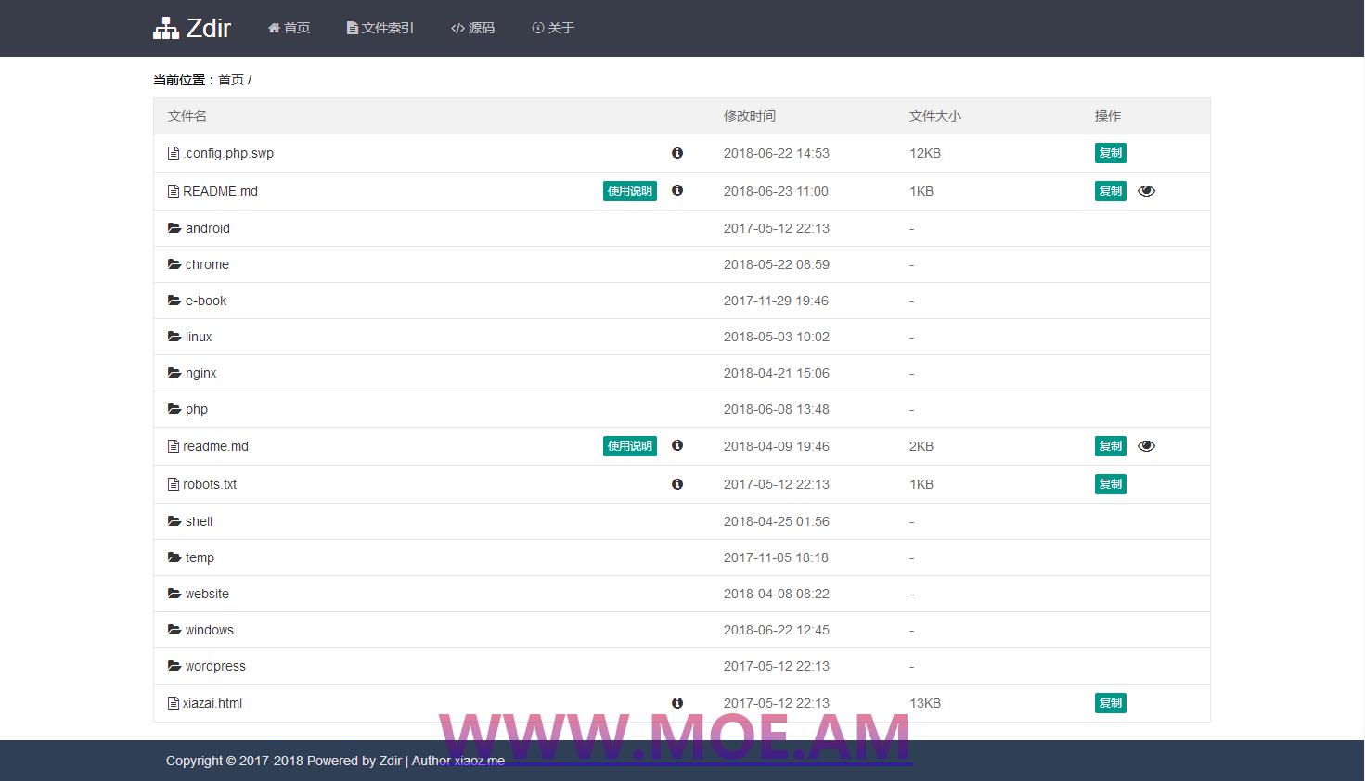Screen dimensions: 1365x781
Task: Click the 操作 column header
Action: point(1108,116)
